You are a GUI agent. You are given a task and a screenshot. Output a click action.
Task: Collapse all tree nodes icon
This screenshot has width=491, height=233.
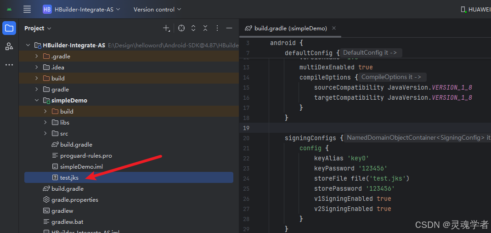coord(205,28)
